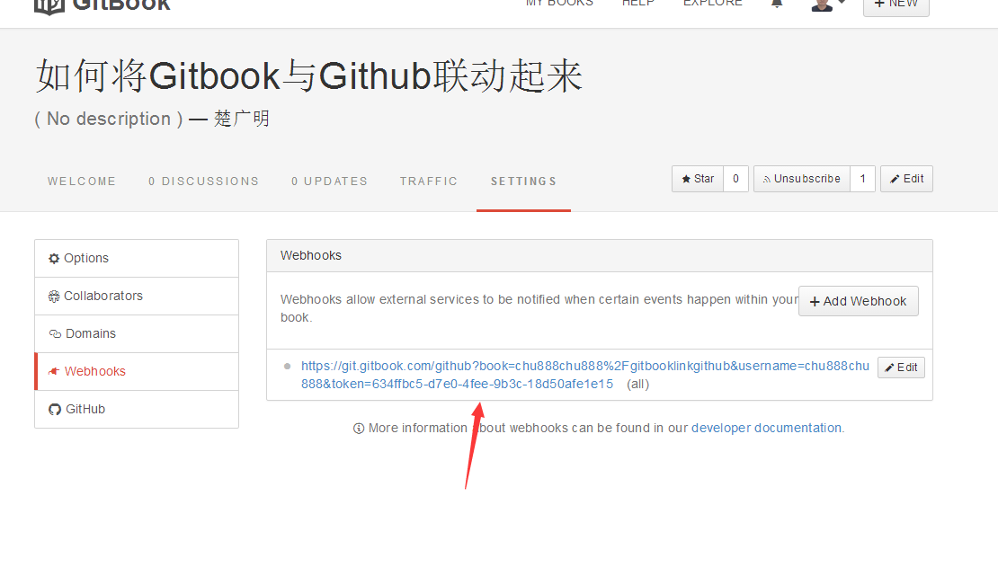The width and height of the screenshot is (998, 567).
Task: Switch to the WELCOME tab
Action: [x=82, y=182]
